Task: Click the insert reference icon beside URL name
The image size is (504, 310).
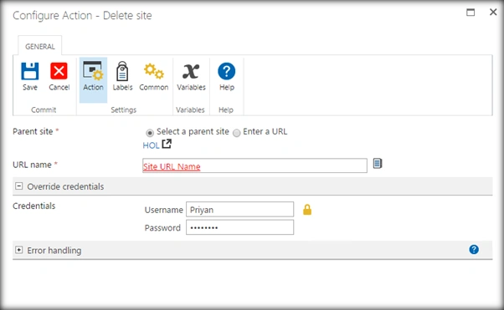Action: [x=378, y=163]
